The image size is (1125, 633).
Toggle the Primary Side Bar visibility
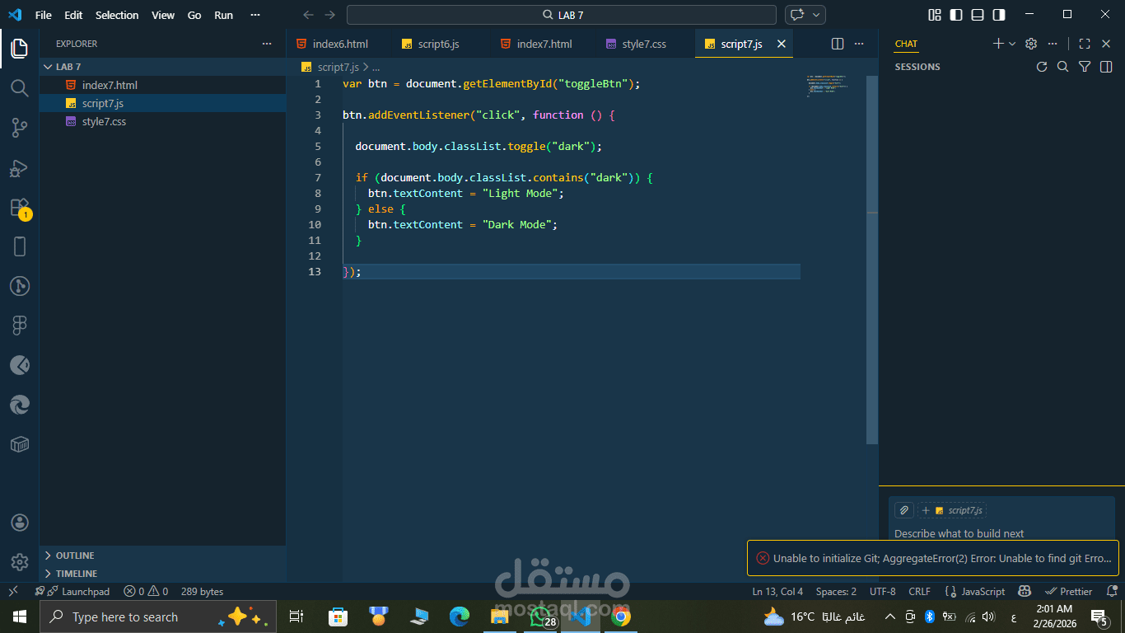coord(956,15)
